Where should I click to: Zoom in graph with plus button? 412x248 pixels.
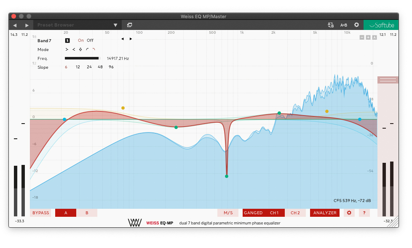pos(368,38)
